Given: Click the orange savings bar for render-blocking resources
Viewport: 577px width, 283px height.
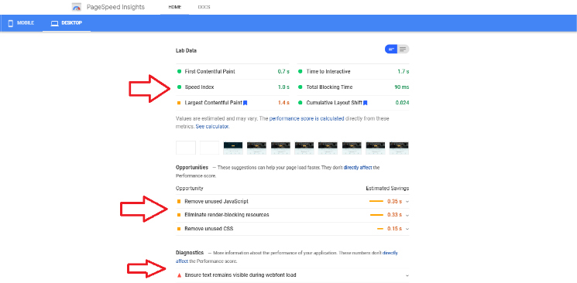Looking at the screenshot, I should pyautogui.click(x=377, y=215).
